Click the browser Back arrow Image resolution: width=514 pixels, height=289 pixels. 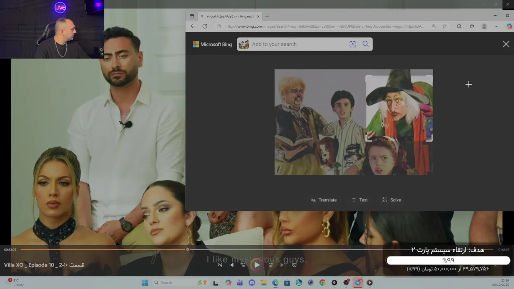pos(193,26)
